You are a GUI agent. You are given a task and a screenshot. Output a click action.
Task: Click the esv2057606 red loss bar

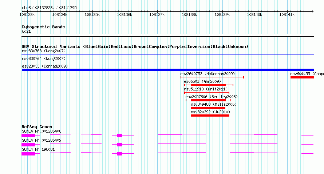pyautogui.click(x=208, y=100)
